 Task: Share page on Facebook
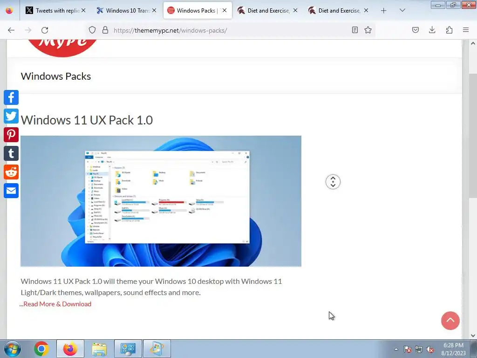(11, 97)
